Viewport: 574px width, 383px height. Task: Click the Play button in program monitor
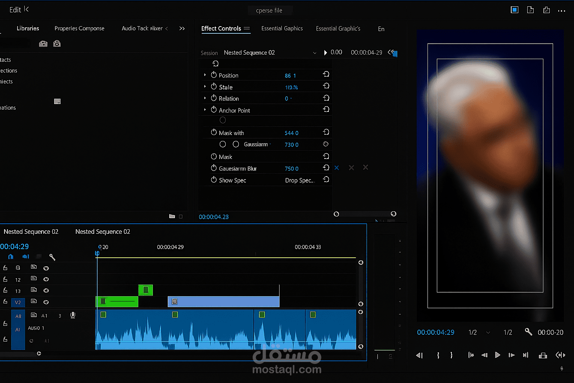click(497, 355)
